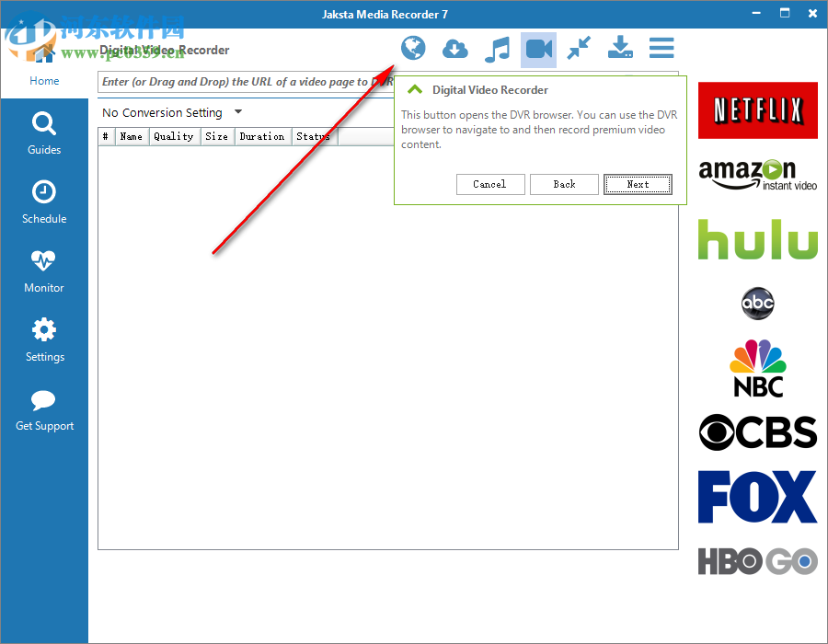The height and width of the screenshot is (644, 828).
Task: Click the Back button
Action: (564, 184)
